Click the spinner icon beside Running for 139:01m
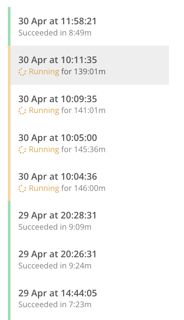Screen dimensions: 184x320 [22, 72]
